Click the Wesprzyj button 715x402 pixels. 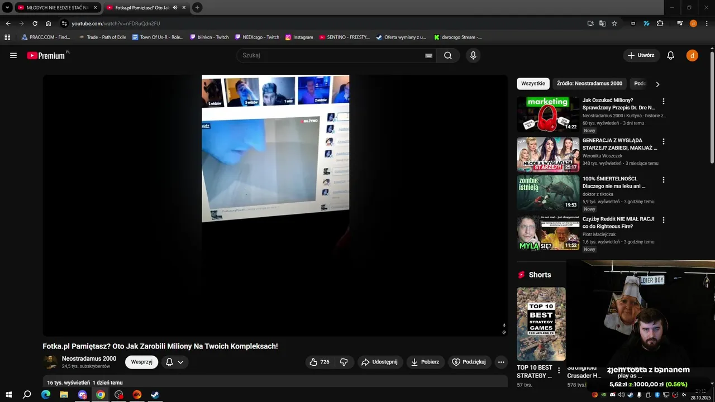coord(142,362)
